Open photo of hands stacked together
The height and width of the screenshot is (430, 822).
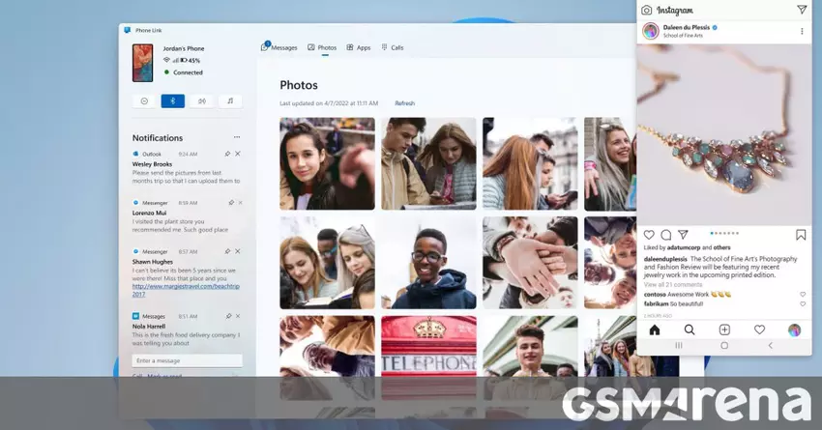(530, 263)
